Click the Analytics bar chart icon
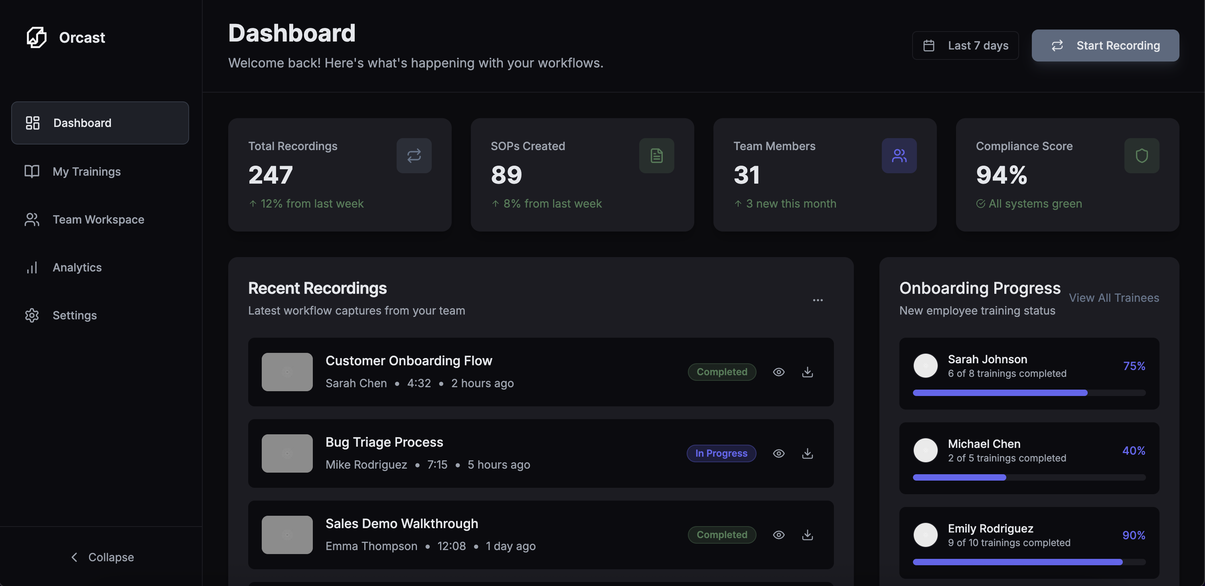Image resolution: width=1205 pixels, height=586 pixels. [32, 267]
